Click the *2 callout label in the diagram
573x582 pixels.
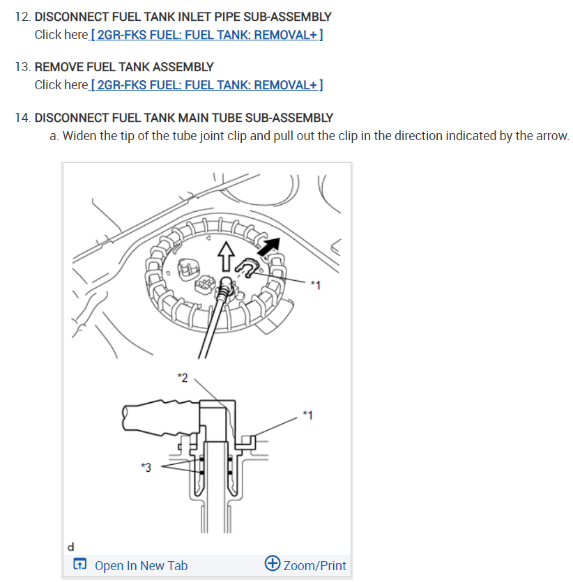point(183,378)
